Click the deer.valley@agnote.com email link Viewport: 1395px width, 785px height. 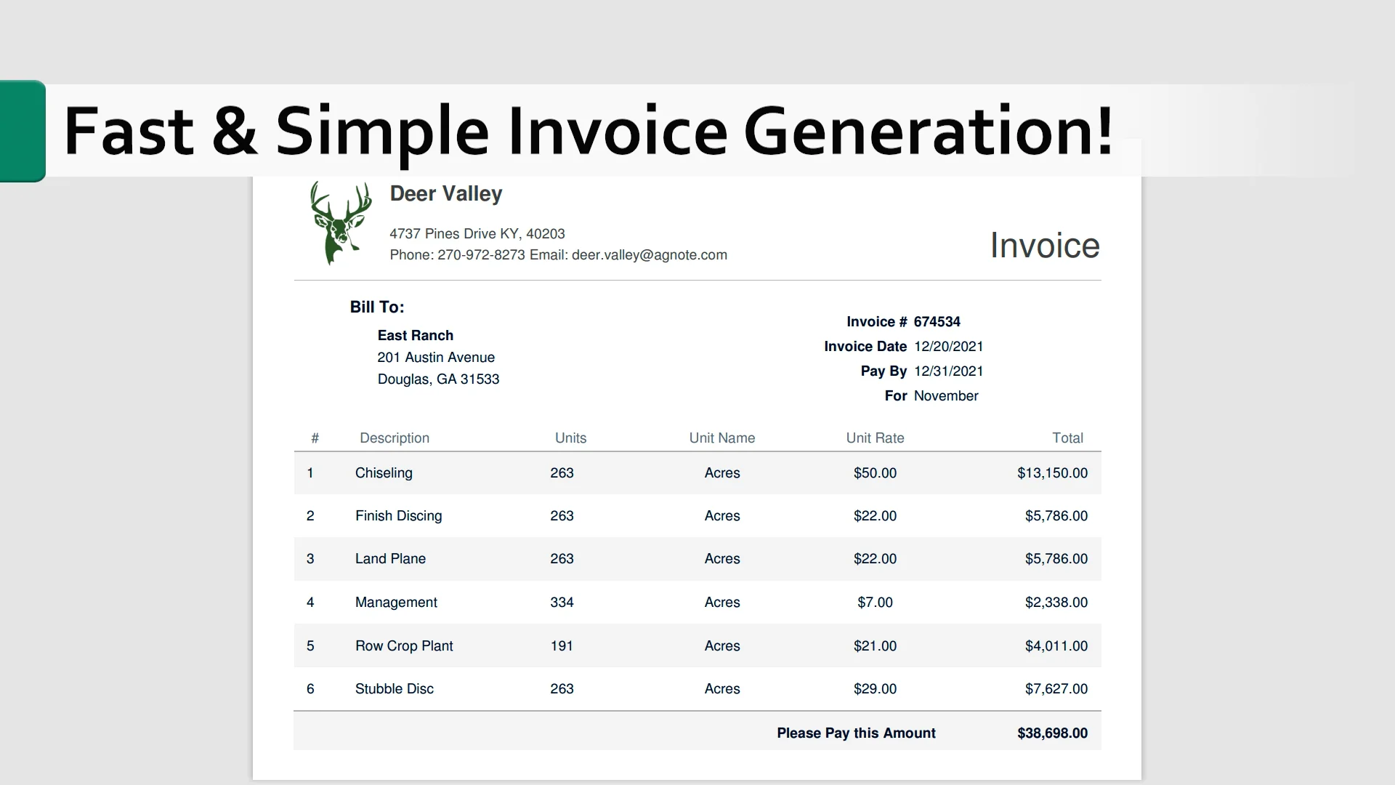click(649, 255)
